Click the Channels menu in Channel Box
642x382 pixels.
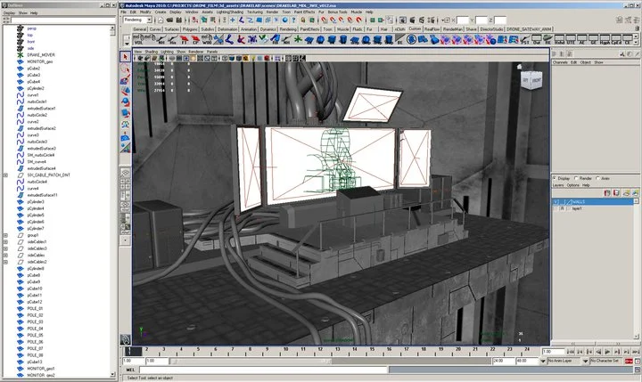[560, 62]
